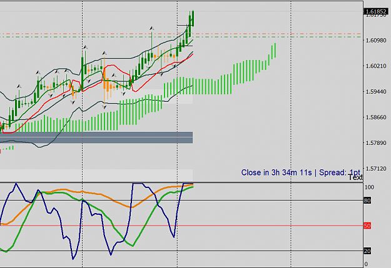Image resolution: width=391 pixels, height=268 pixels.
Task: Select the green dash-dot horizontal line
Action: click(x=181, y=37)
